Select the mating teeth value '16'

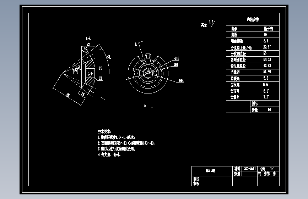tap(269, 110)
